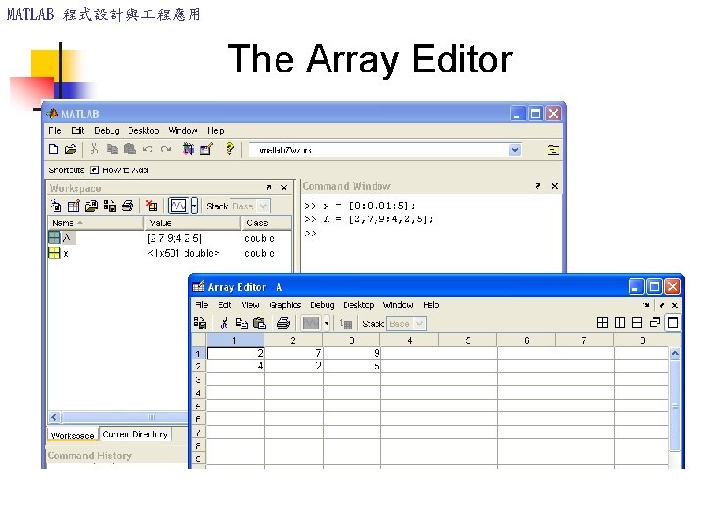Click numeric format icon in Array Editor toolbar
Screen dimensions: 706x529
346,323
